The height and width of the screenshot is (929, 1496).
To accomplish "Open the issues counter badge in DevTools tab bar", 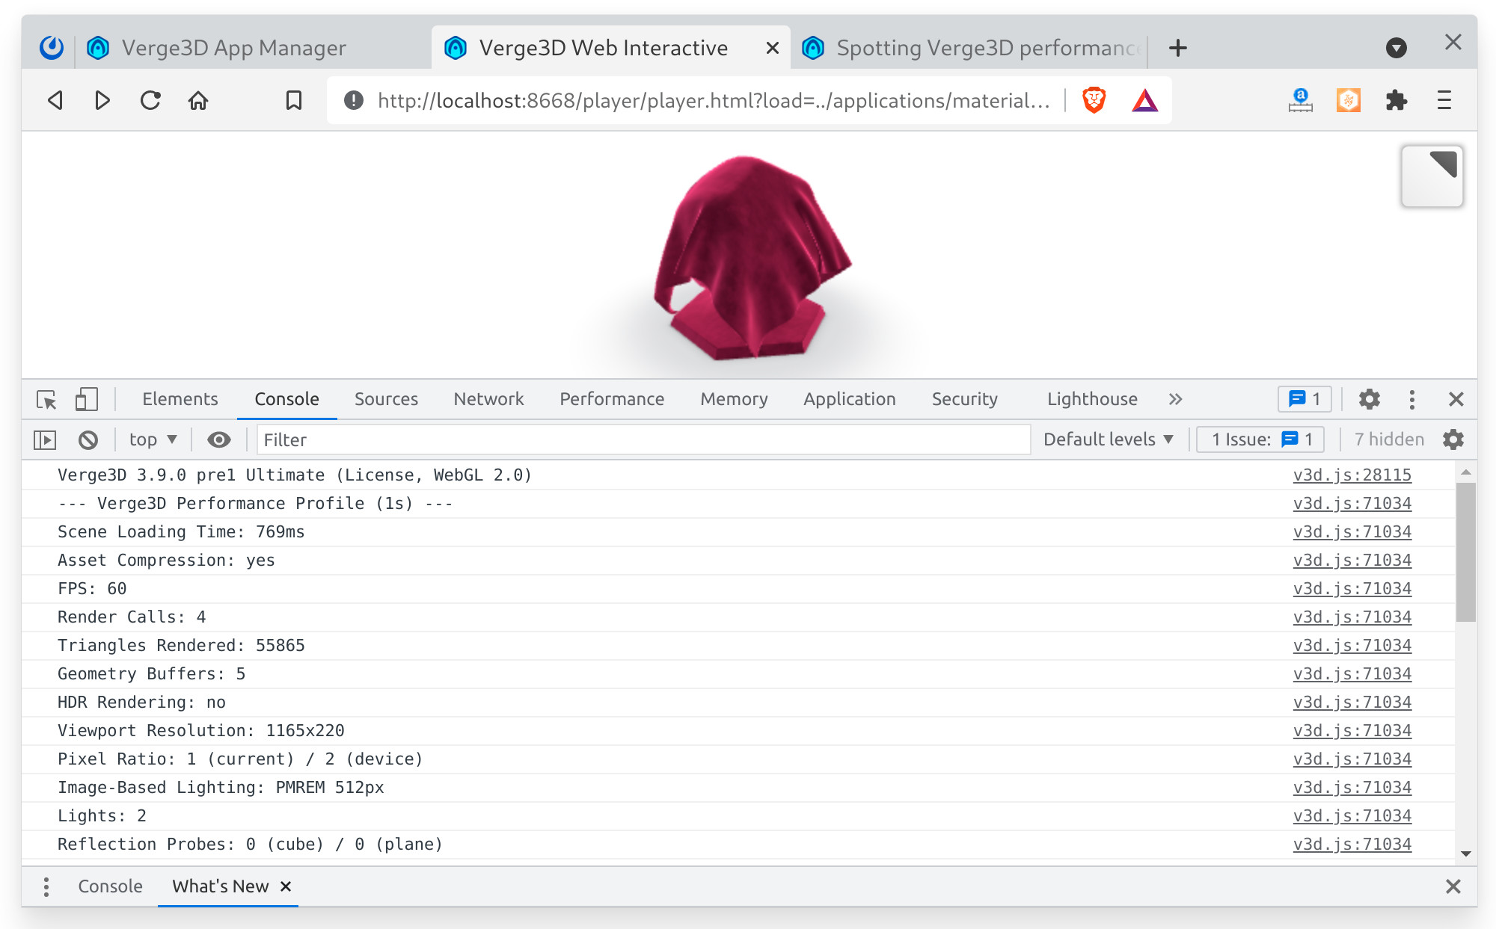I will 1305,399.
